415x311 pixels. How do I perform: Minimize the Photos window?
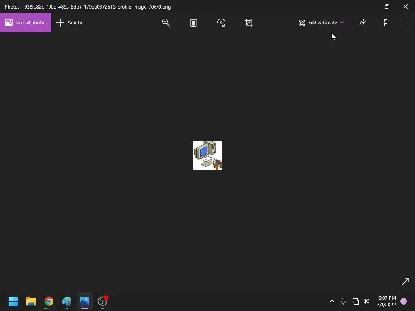(368, 6)
